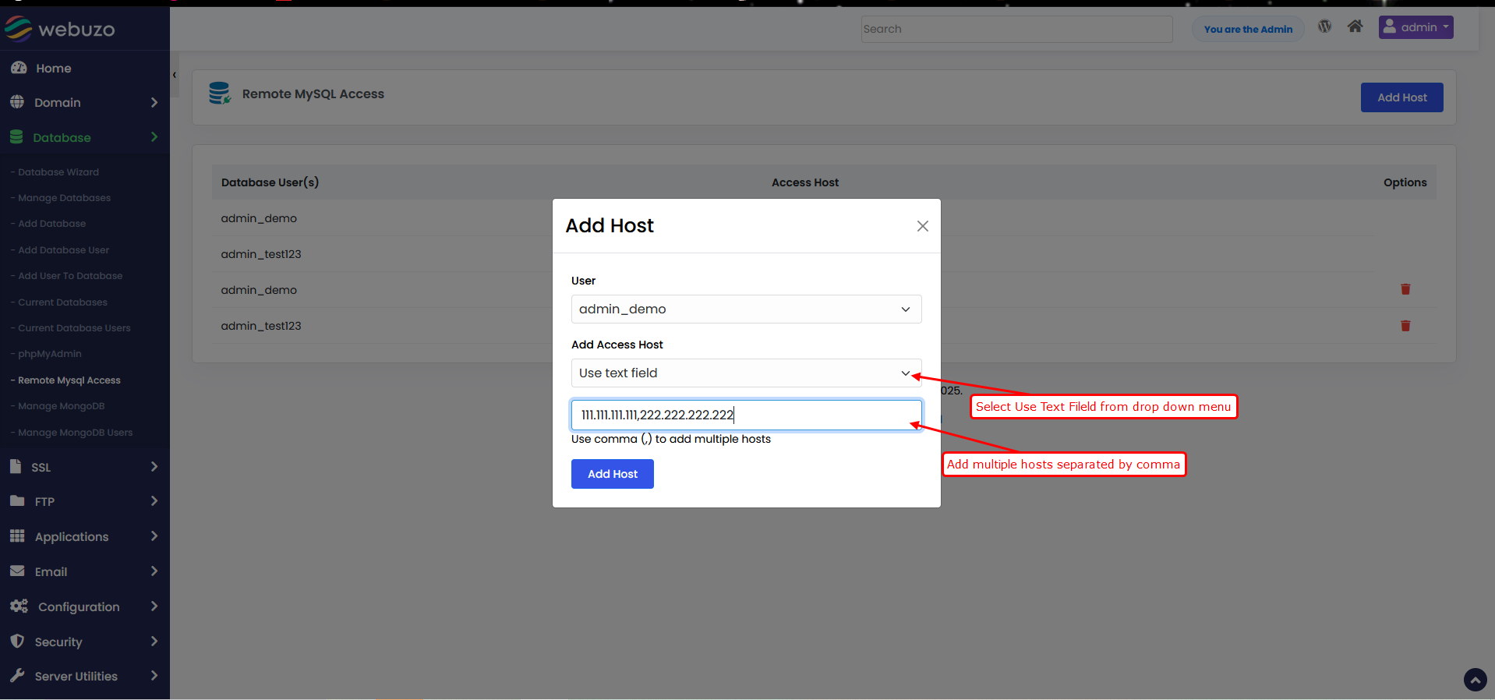
Task: Open Remote Mysql Access in sidebar
Action: pos(69,380)
